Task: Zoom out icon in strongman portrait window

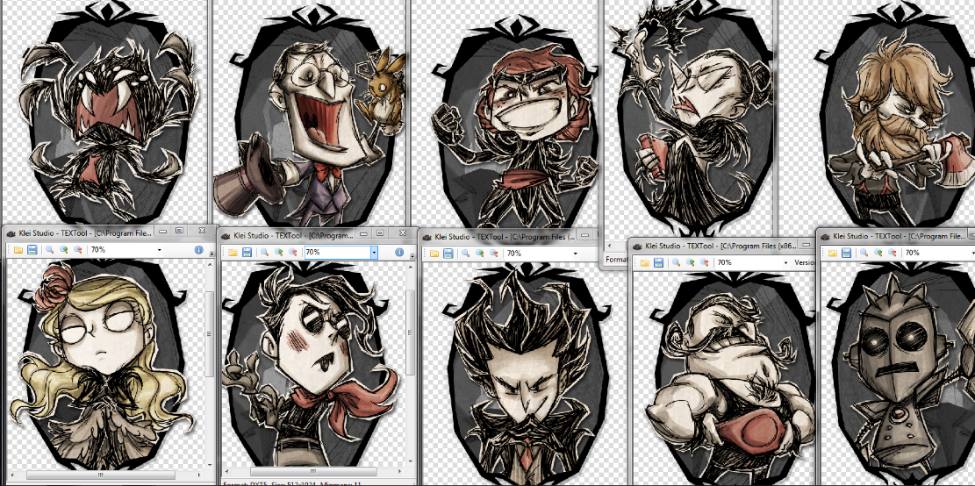Action: pos(704,262)
